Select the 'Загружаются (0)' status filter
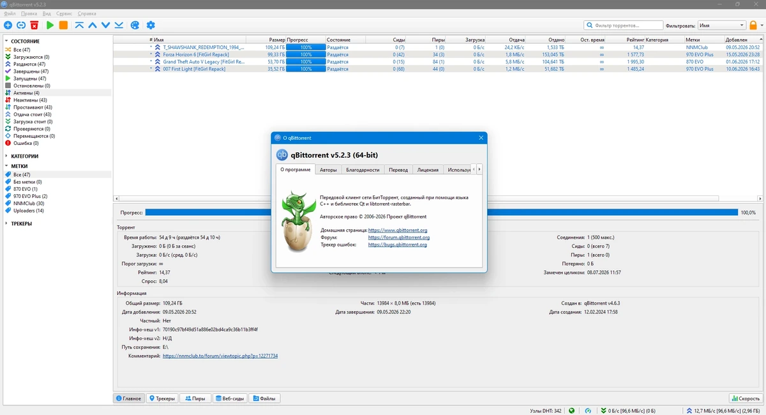Image resolution: width=766 pixels, height=415 pixels. click(31, 57)
